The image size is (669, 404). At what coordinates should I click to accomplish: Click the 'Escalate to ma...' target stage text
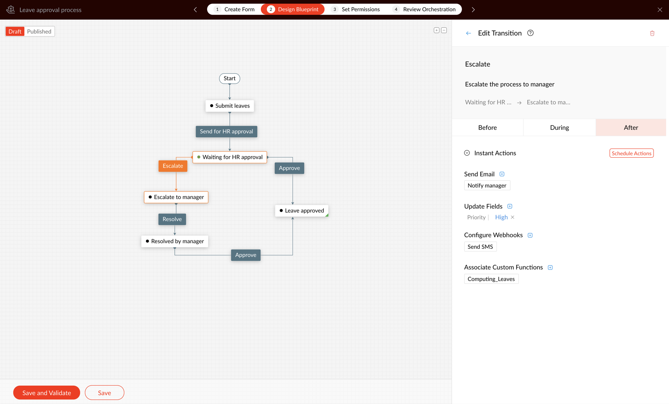coord(548,102)
